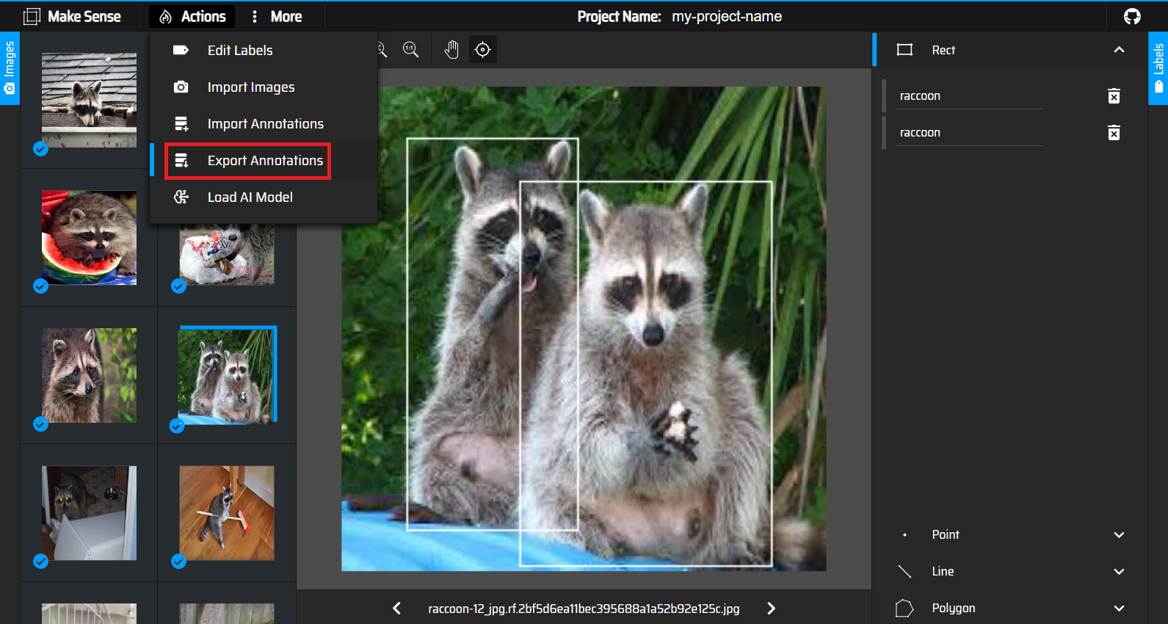Screen dimensions: 1168x624
Task: Click the image file name text
Action: pyautogui.click(x=584, y=609)
